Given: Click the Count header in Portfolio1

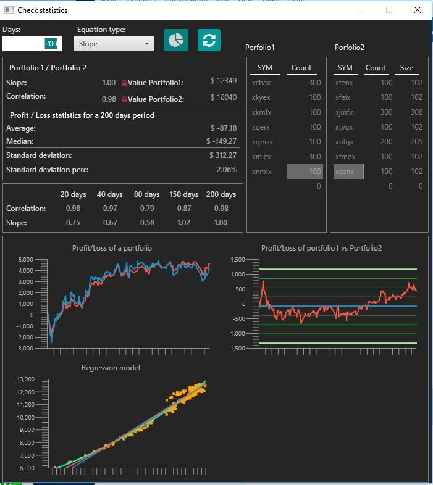Looking at the screenshot, I should [x=301, y=68].
